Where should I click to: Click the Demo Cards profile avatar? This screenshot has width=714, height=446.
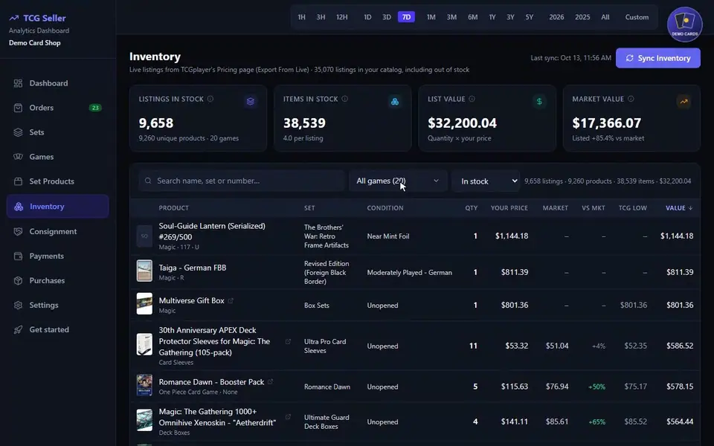685,24
